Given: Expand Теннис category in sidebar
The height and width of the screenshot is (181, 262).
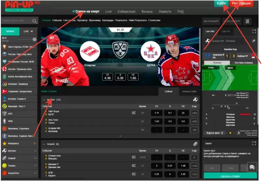Looking at the screenshot, I should pos(19,166).
